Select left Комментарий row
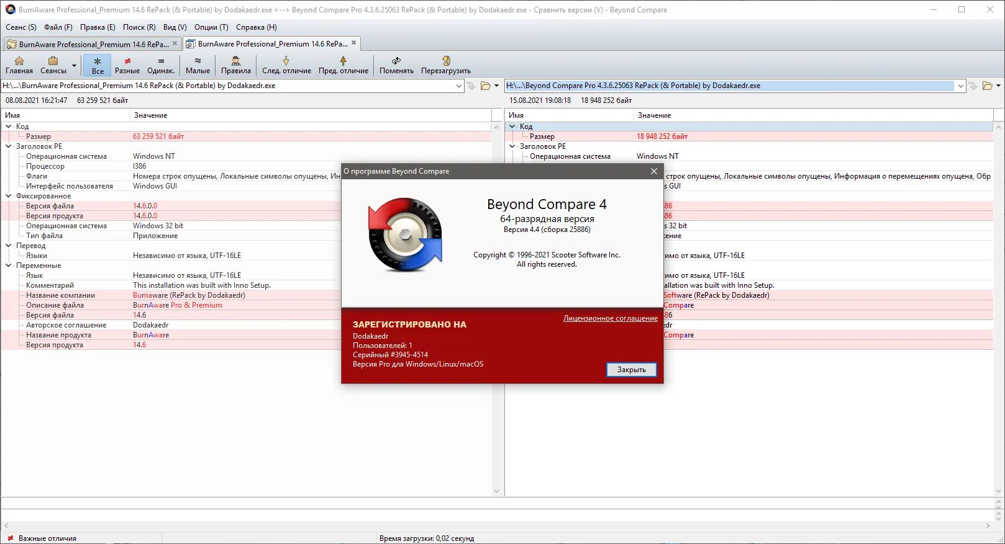 [171, 285]
